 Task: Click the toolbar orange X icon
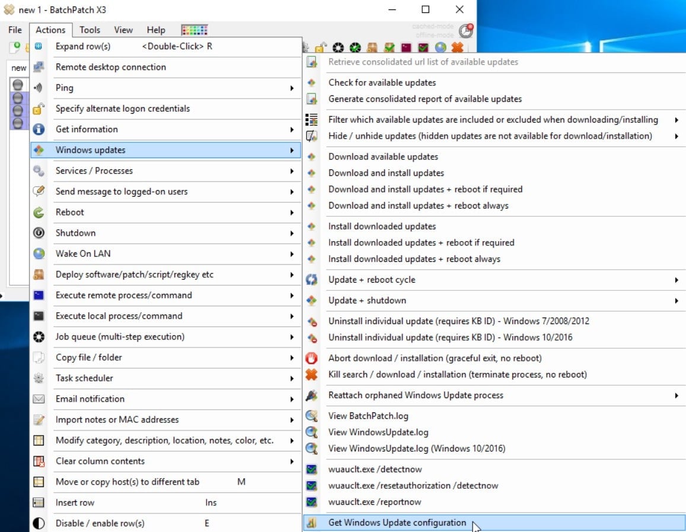457,47
